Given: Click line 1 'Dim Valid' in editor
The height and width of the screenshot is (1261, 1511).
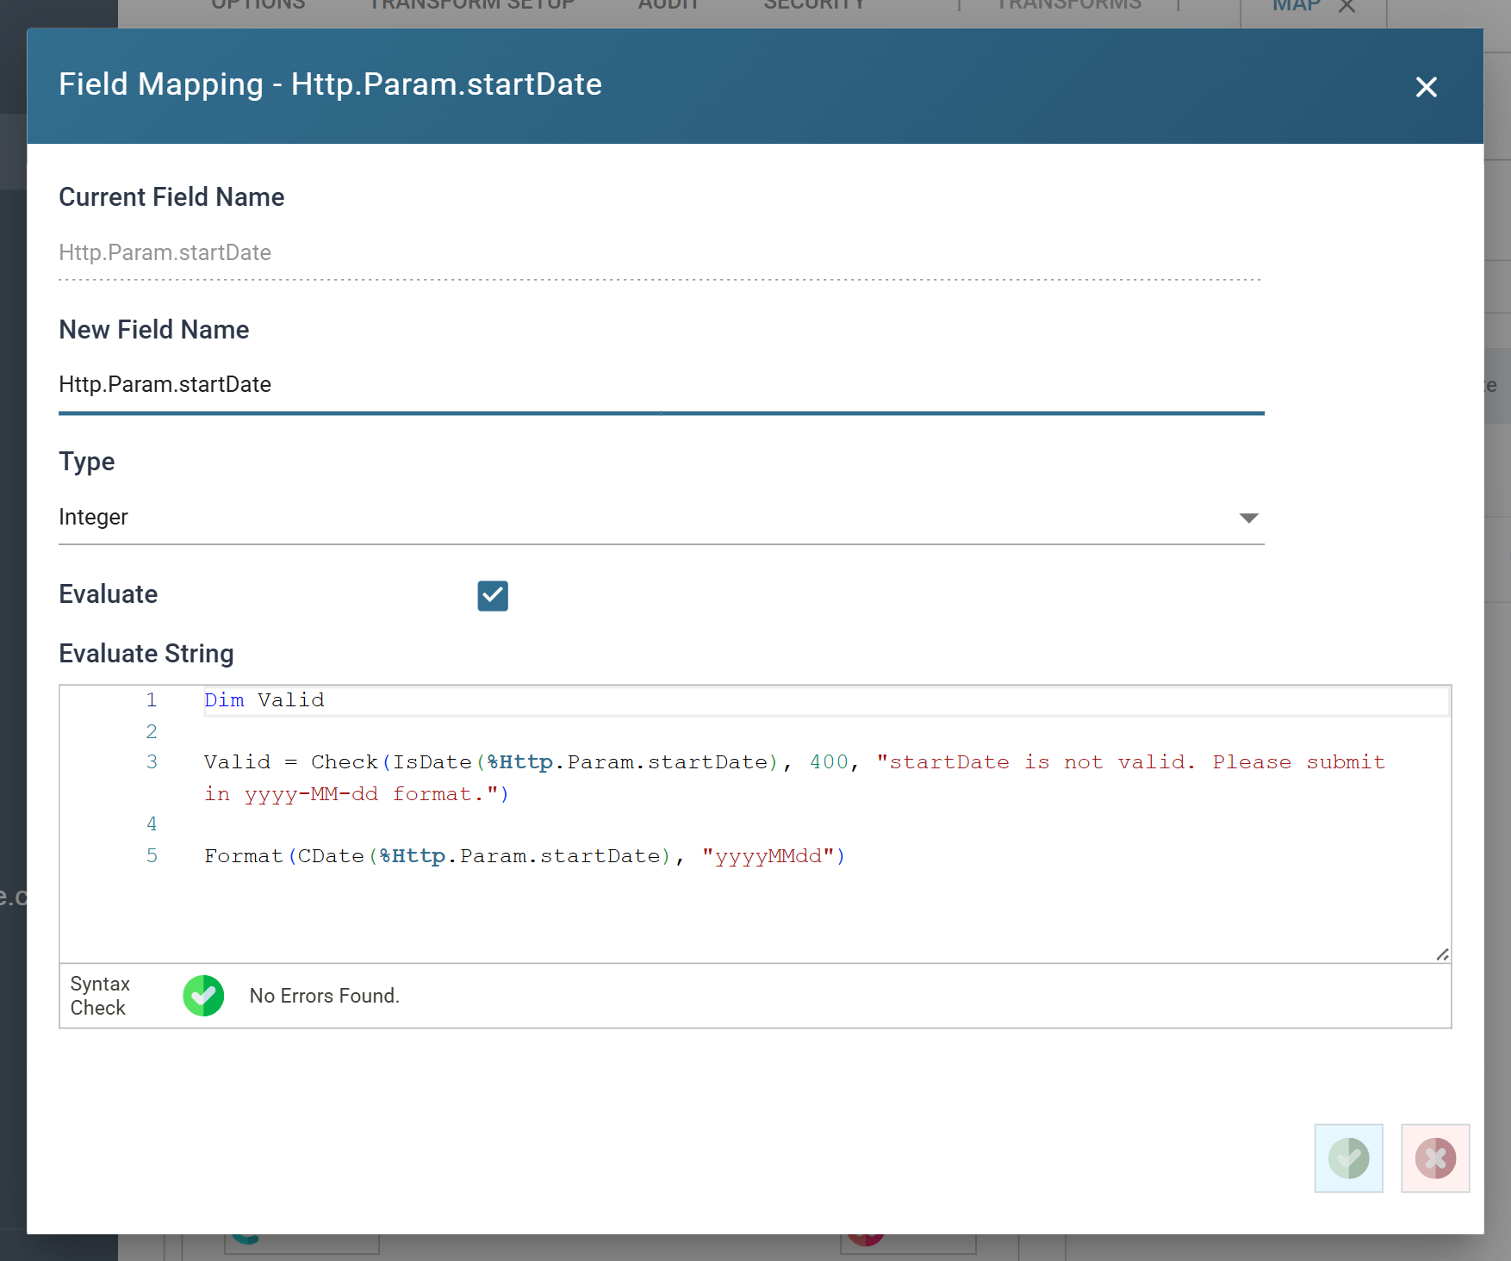Looking at the screenshot, I should coord(264,700).
